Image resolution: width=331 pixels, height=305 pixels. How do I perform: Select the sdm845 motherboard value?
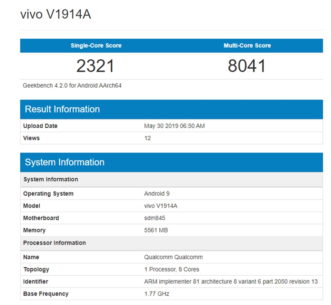[x=154, y=218]
